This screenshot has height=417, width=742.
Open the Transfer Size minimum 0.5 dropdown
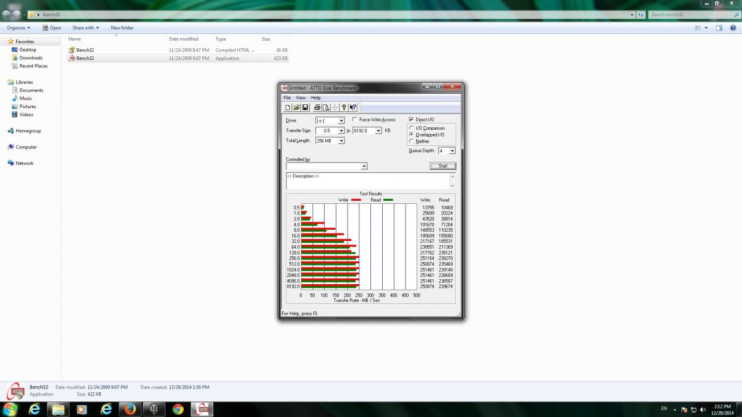(341, 131)
